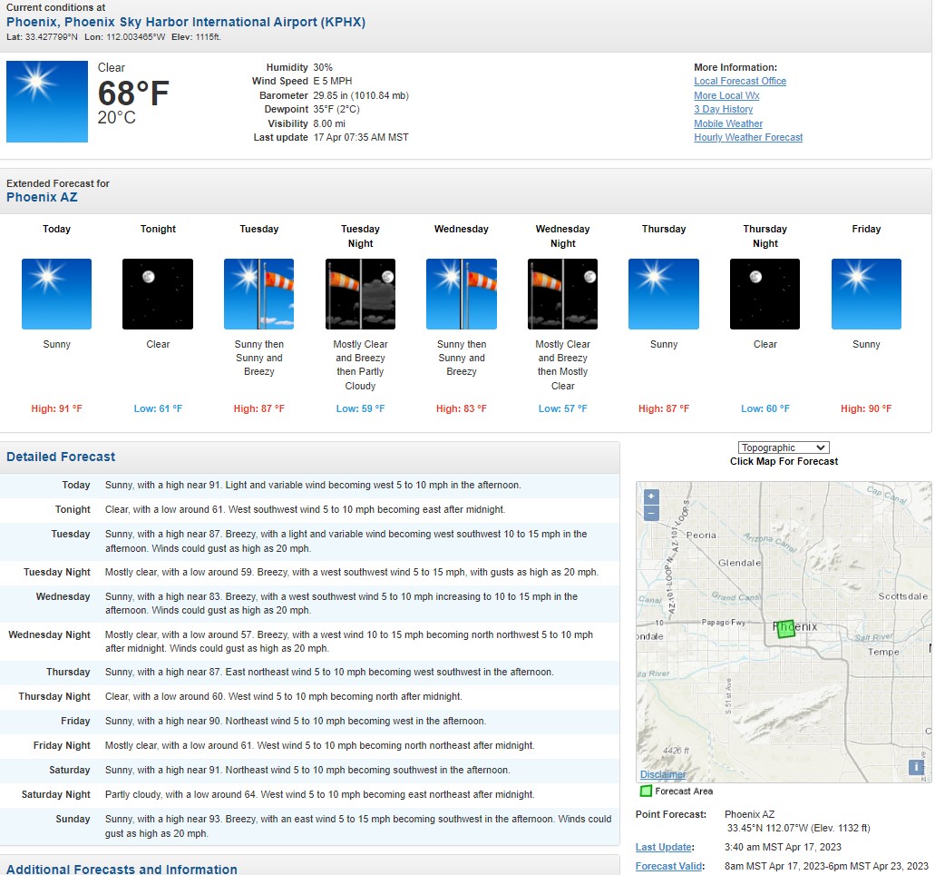Click the large current conditions sun icon

click(46, 102)
